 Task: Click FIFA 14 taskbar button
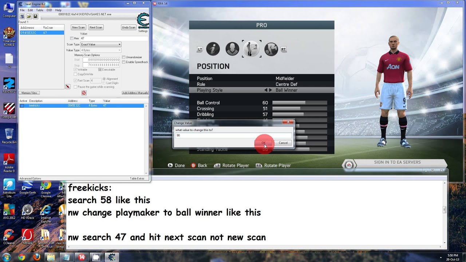click(82, 257)
